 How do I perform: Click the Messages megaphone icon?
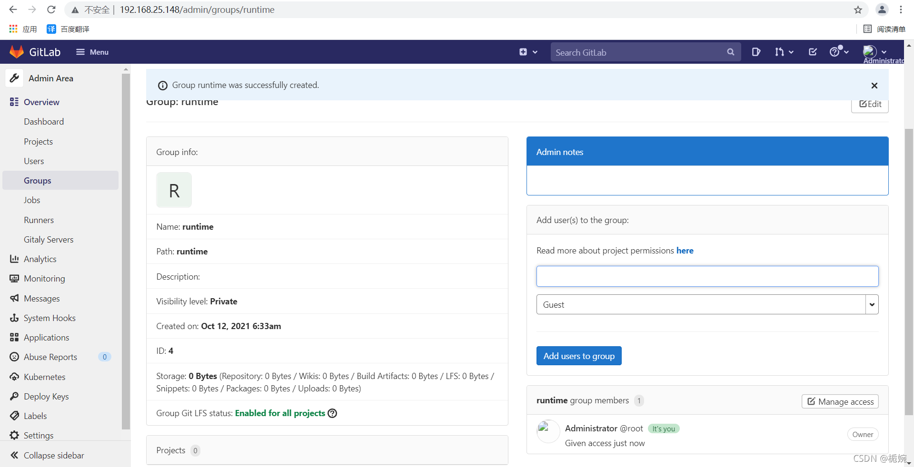[x=14, y=298]
